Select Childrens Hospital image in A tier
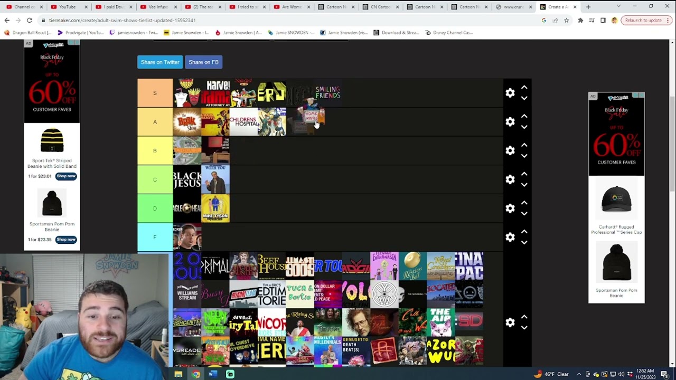 (x=243, y=122)
